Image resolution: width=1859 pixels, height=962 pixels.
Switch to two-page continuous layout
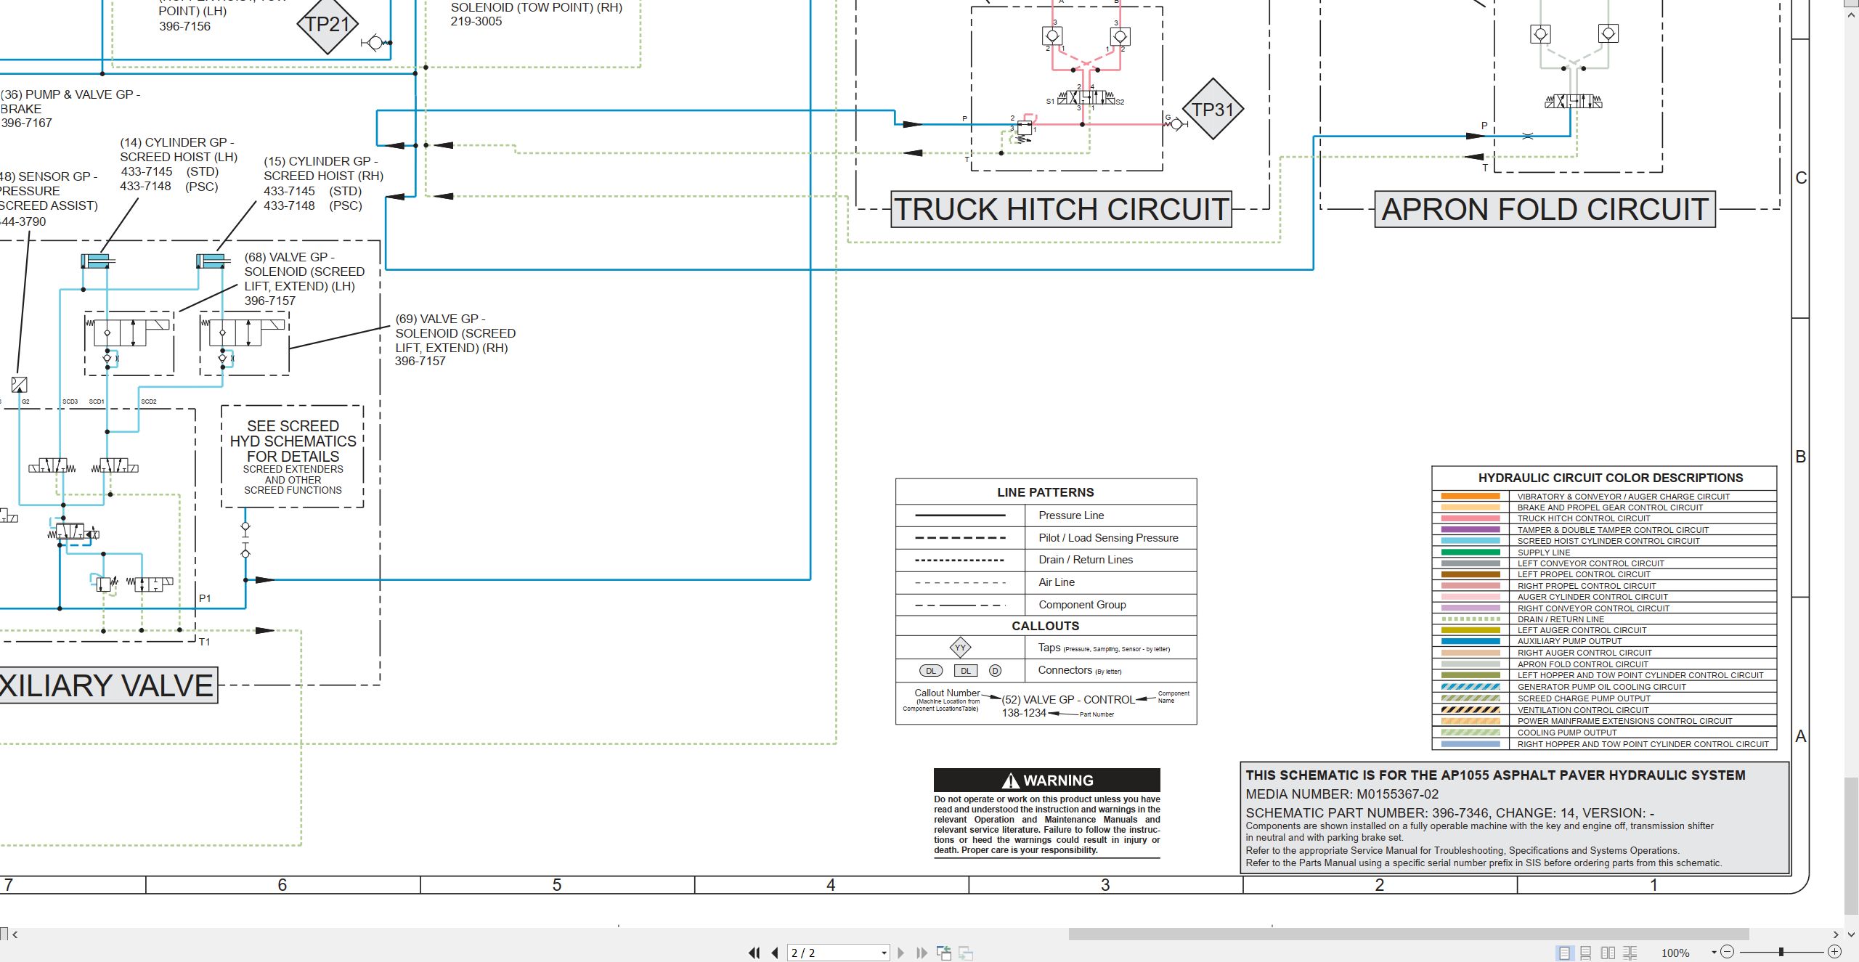[1630, 953]
